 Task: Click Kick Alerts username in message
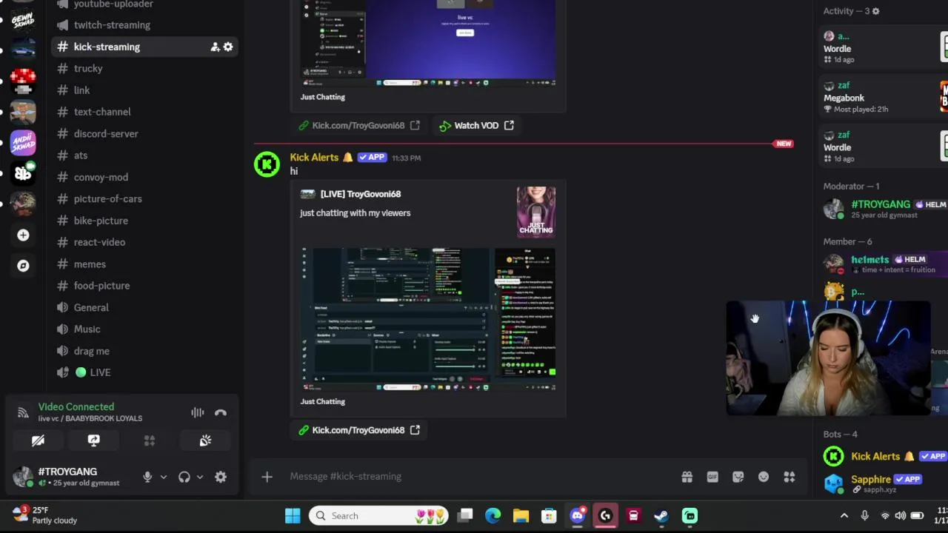click(x=314, y=157)
